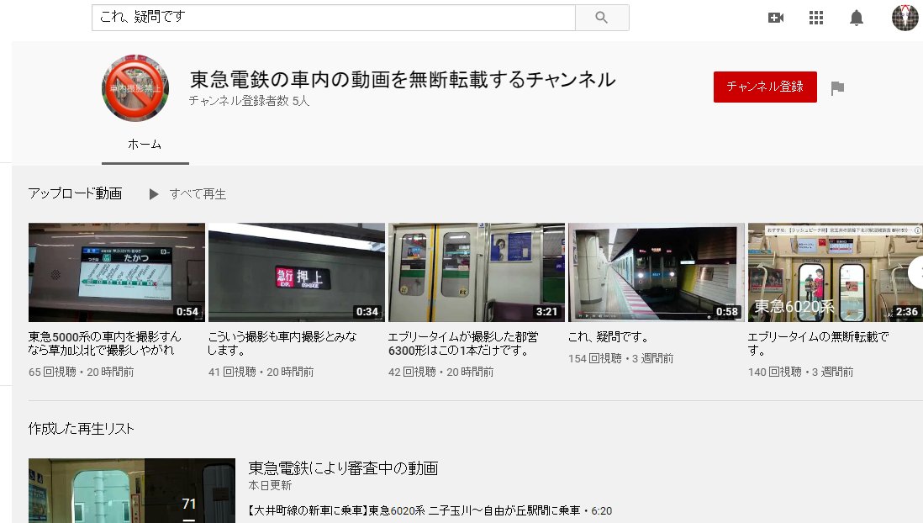Click the report channel flag icon
This screenshot has height=523, width=923.
837,88
